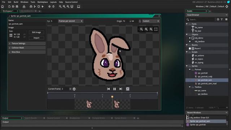Open the Marketplace menu

coord(43,2)
